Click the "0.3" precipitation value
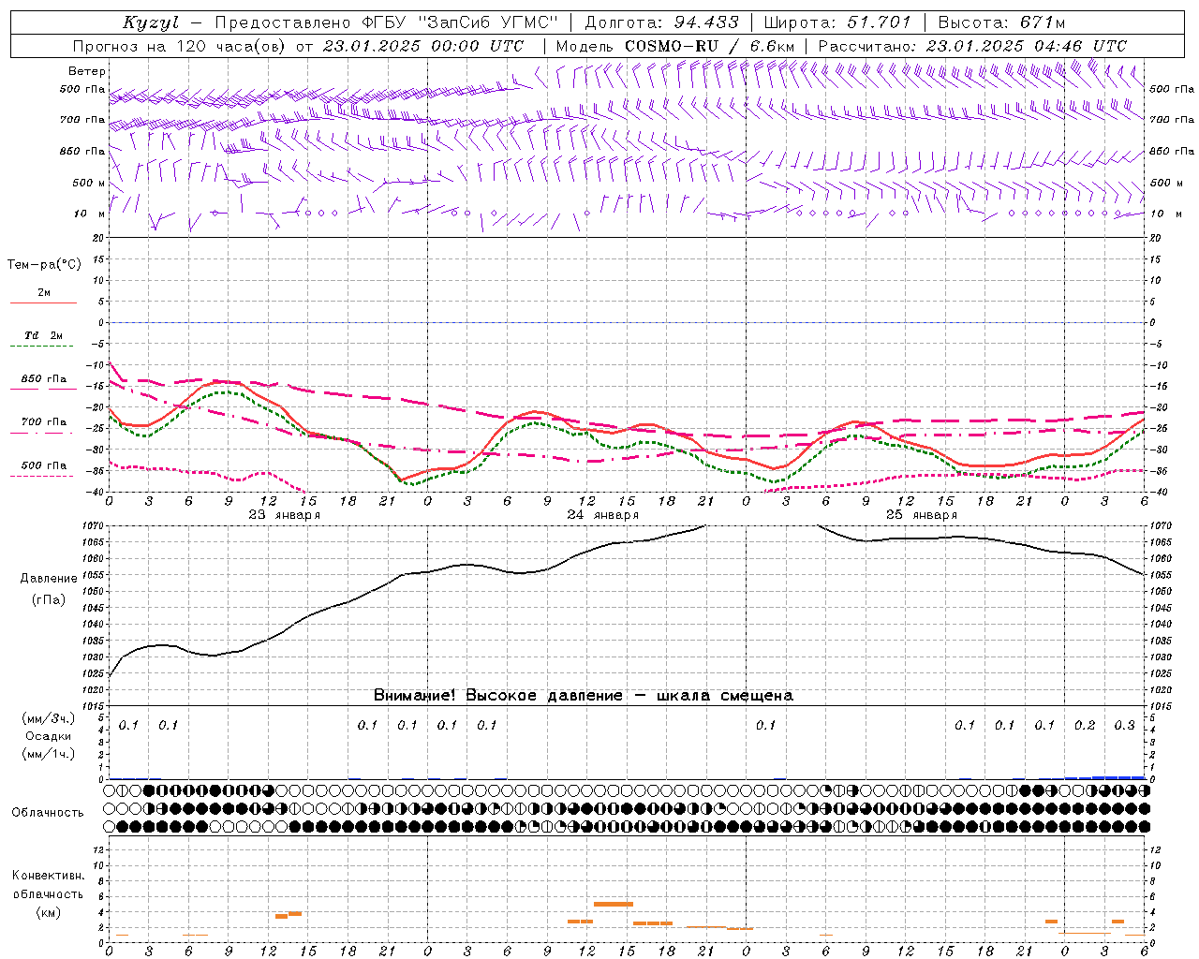 1124,725
